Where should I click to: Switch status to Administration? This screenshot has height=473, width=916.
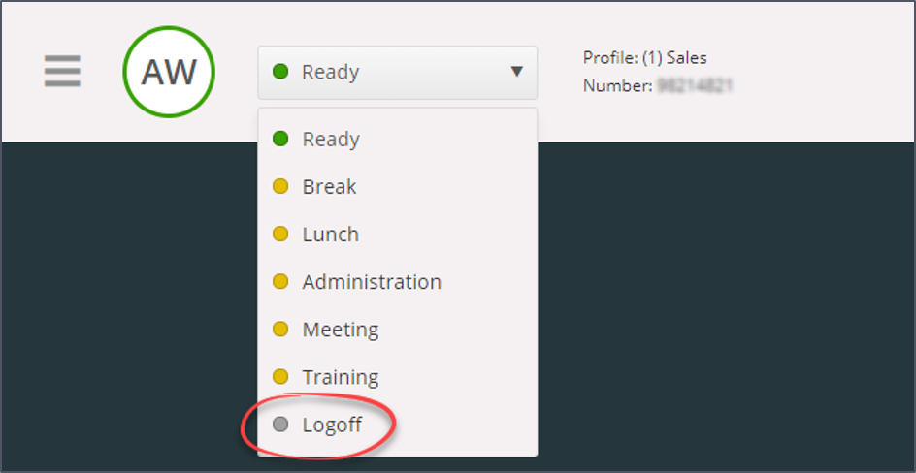[372, 282]
